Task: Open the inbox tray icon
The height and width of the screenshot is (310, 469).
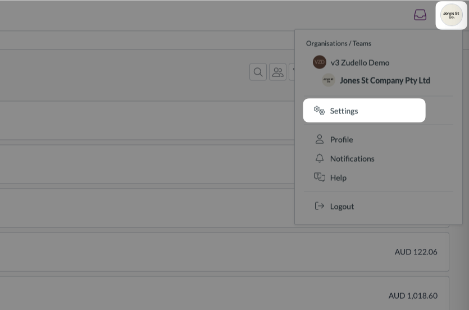Action: 420,15
